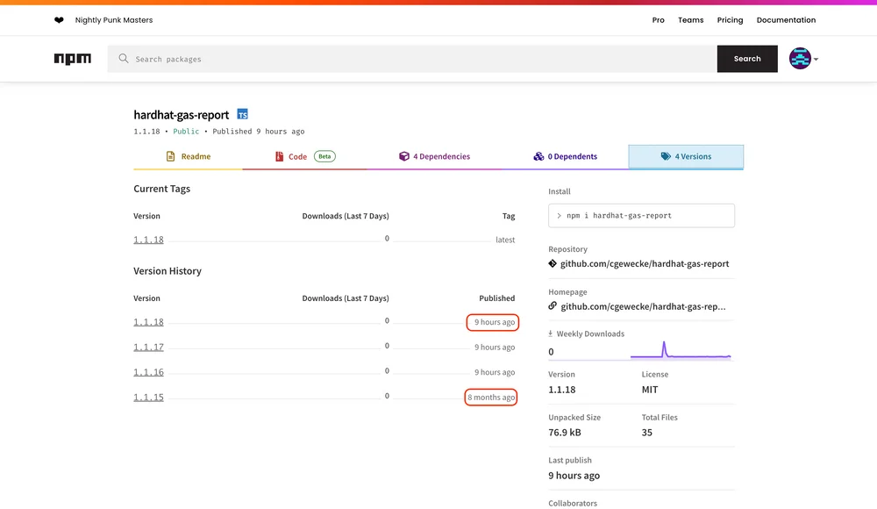Click the Public label under title
The height and width of the screenshot is (509, 877).
click(186, 131)
